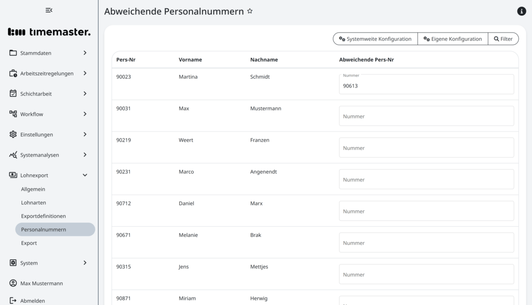This screenshot has height=305, width=532.
Task: Select Allgemein under Lohnexport
Action: pyautogui.click(x=33, y=189)
